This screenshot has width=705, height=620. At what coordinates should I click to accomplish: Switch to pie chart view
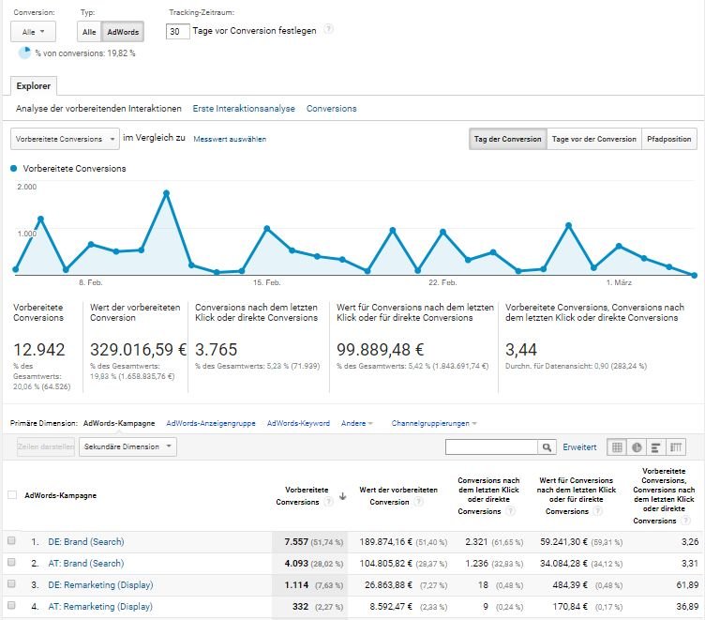tap(637, 447)
